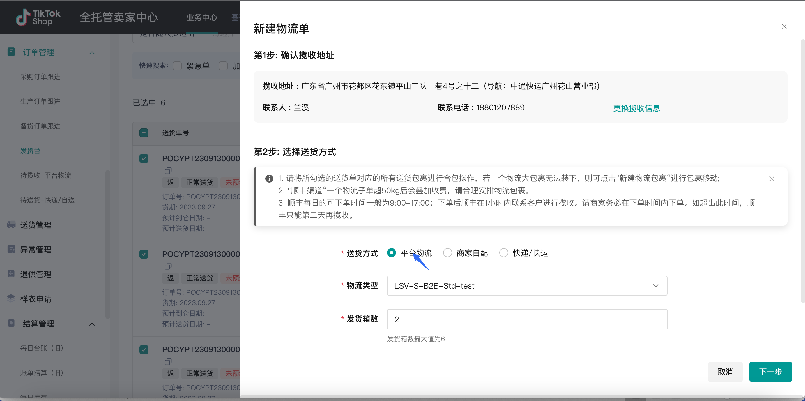
Task: Click the 已选中: 6 text
Action: coord(149,103)
